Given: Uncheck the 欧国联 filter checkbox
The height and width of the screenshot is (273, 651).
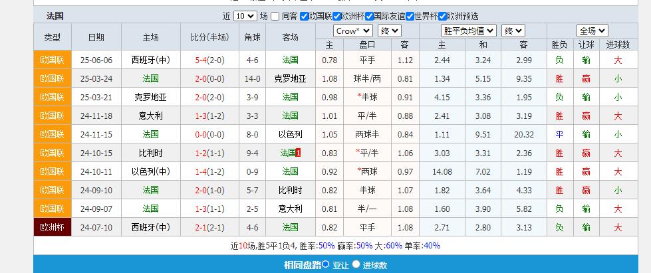Looking at the screenshot, I should 305,16.
